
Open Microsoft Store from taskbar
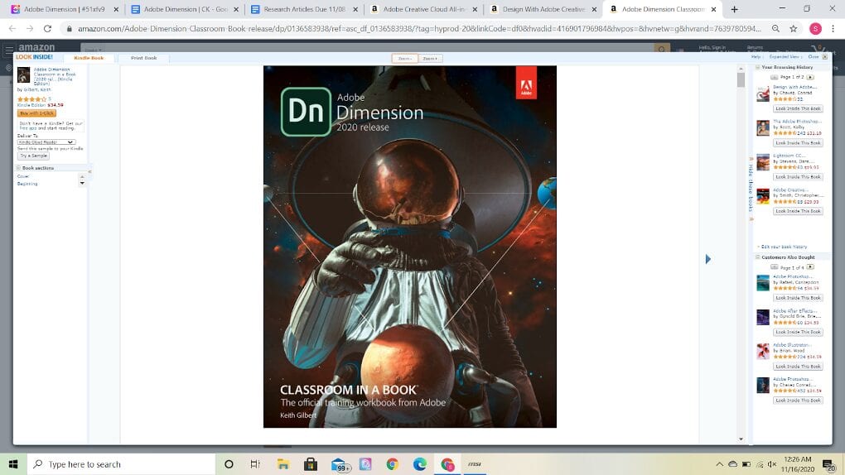311,464
